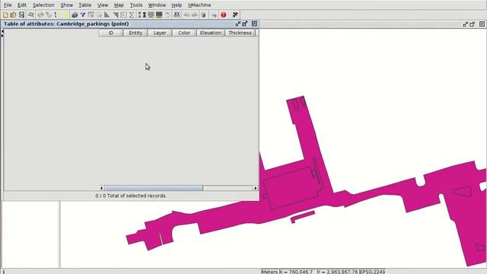Close the Table of attributes window
Viewport: 487px width, 274px height.
(254, 24)
